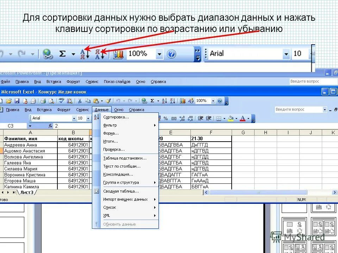This screenshot has width=338, height=253.
Task: Open Данные menu in Excel menu bar
Action: pyautogui.click(x=101, y=110)
